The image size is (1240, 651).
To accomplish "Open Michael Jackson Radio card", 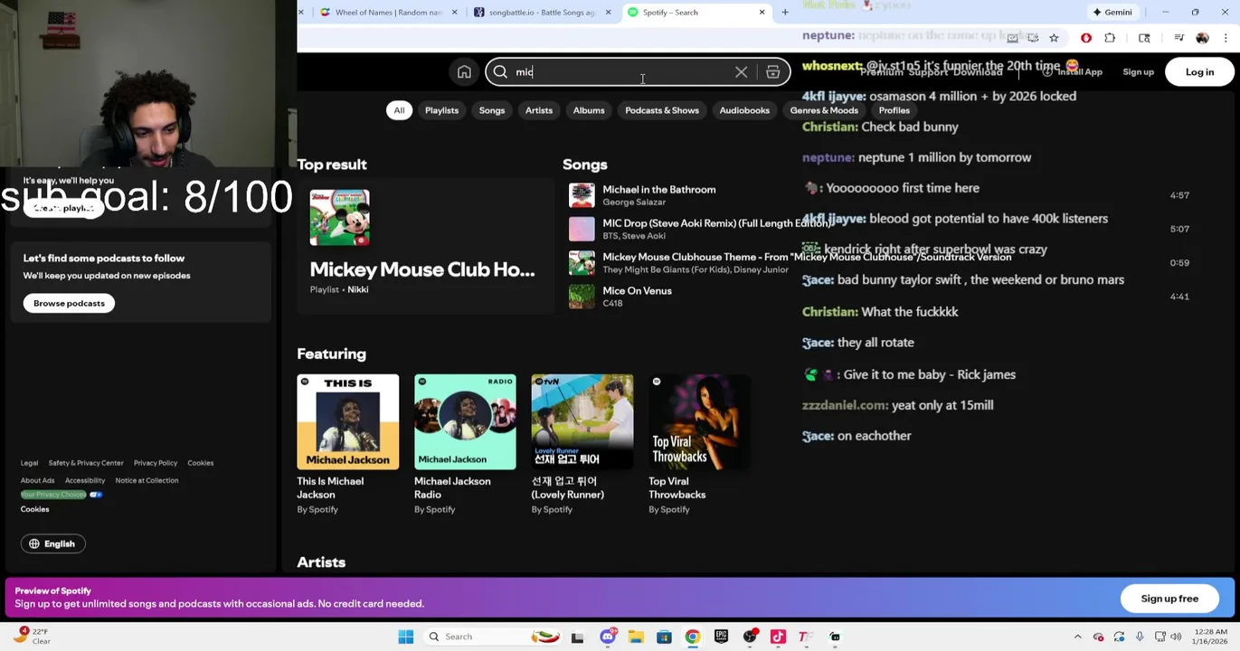I will pos(465,444).
